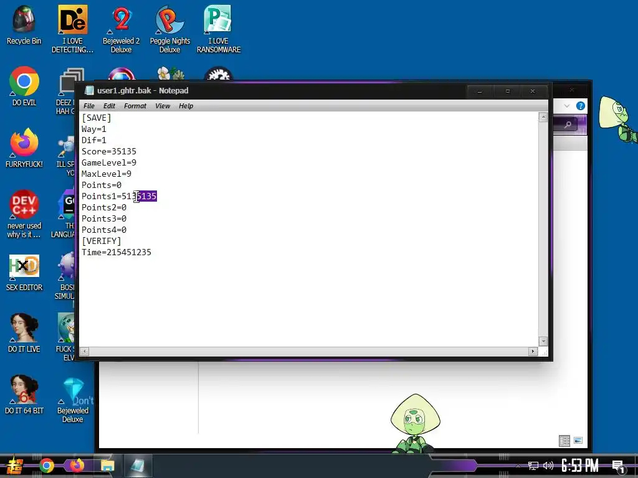Click the [VERIFY] header line
This screenshot has height=478, width=638.
pyautogui.click(x=102, y=241)
